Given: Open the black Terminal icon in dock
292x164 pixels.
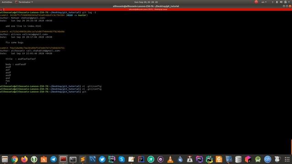Looking at the screenshot, I should 73,159.
